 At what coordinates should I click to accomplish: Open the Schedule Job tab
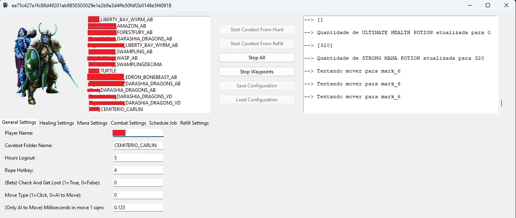(163, 123)
